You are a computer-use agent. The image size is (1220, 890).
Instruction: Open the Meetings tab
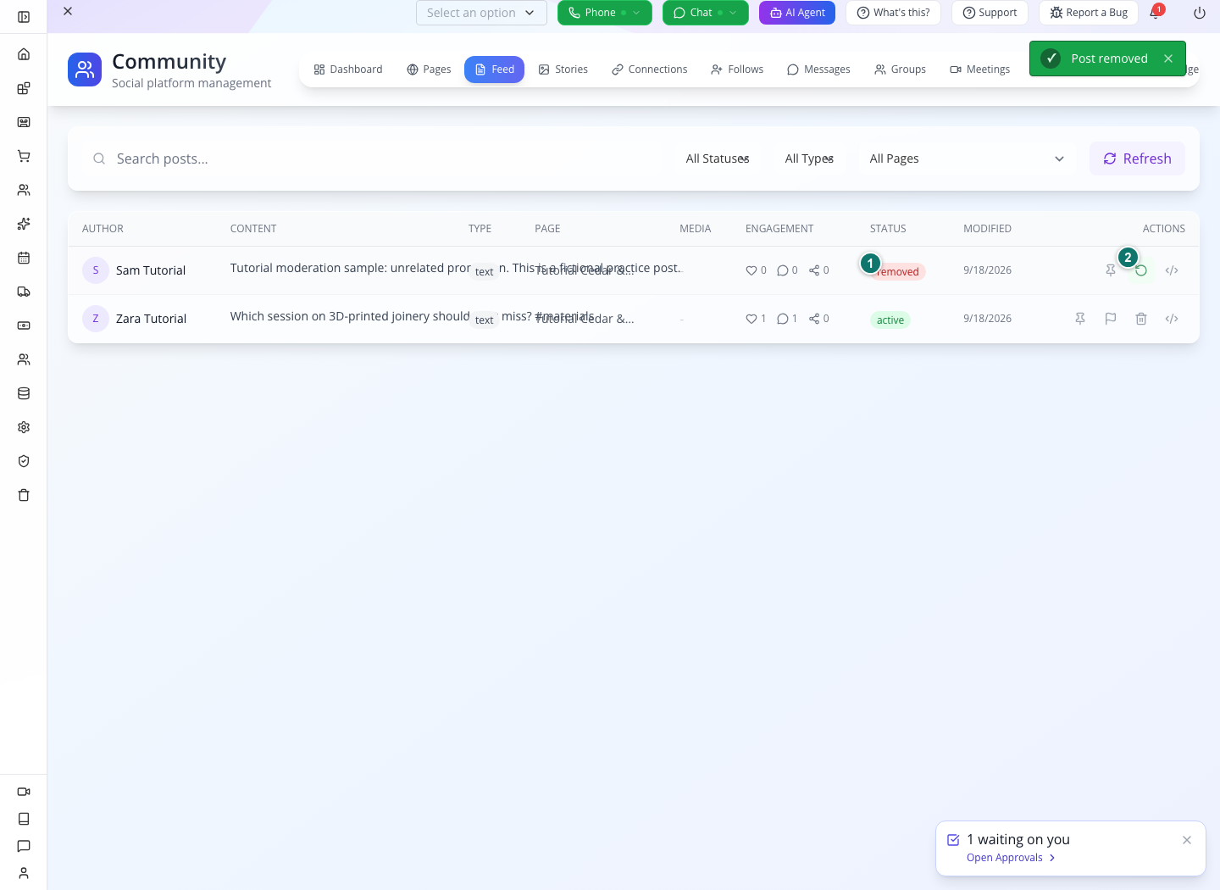point(980,70)
